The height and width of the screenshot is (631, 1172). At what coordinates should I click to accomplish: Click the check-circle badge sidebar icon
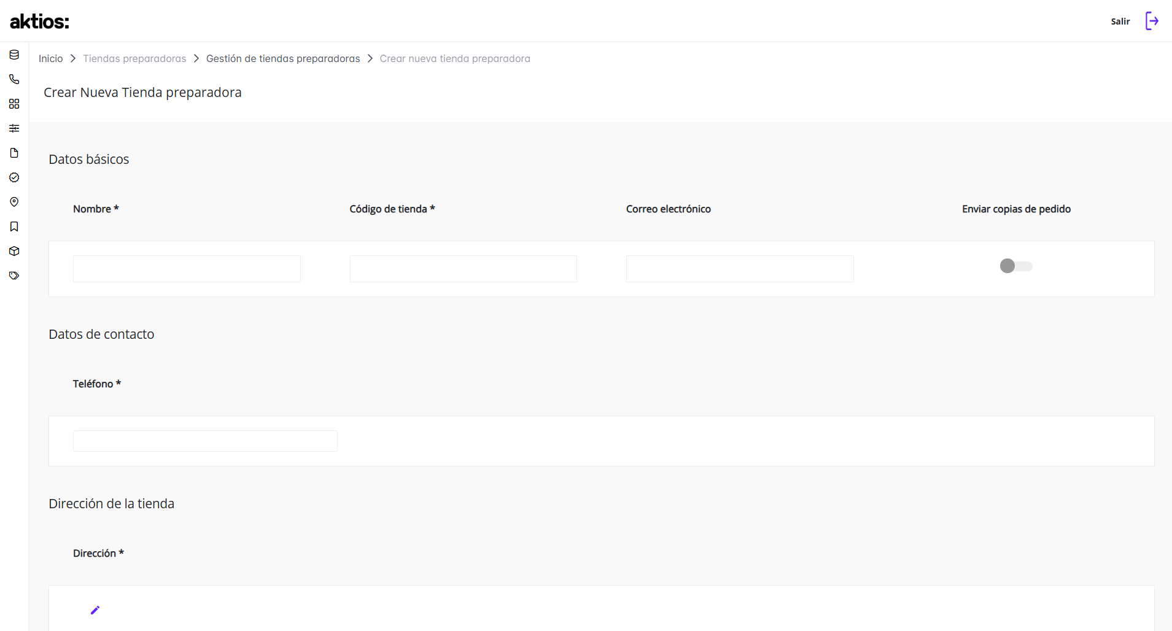pyautogui.click(x=14, y=177)
